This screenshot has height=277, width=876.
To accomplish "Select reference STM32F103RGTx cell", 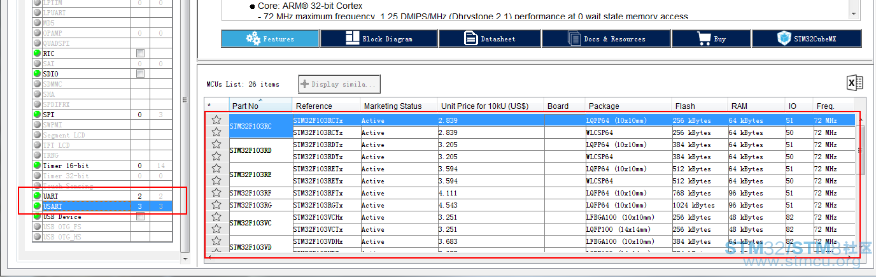I will point(326,205).
